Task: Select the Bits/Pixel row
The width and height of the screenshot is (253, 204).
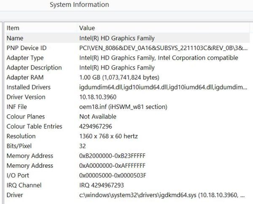Action: [x=127, y=146]
